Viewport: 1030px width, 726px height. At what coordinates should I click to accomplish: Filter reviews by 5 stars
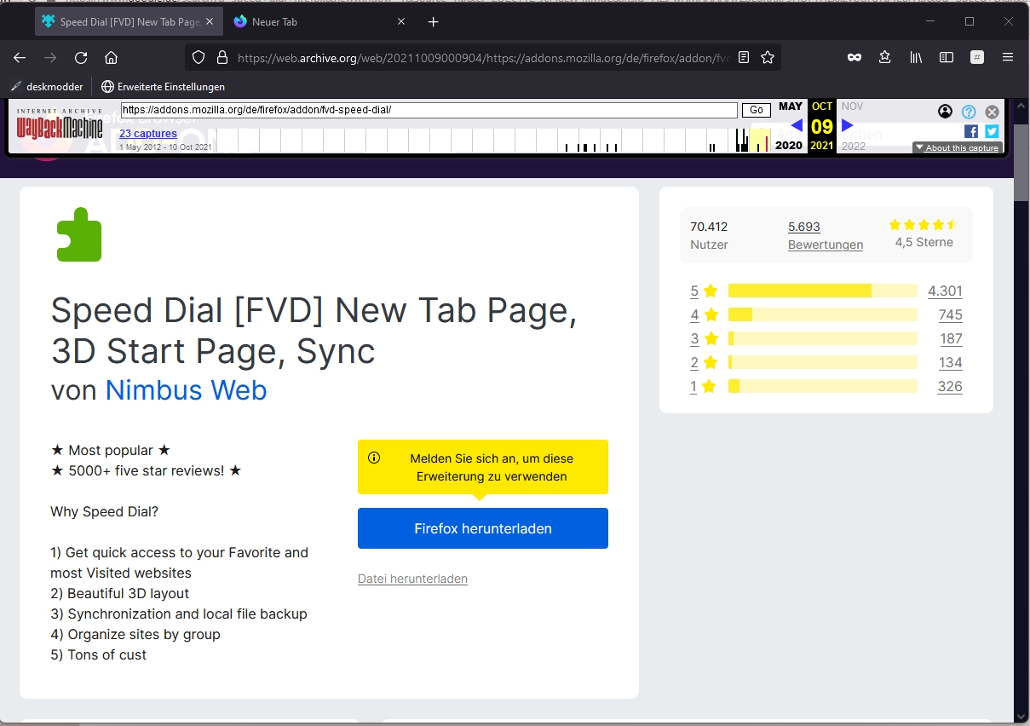click(703, 291)
